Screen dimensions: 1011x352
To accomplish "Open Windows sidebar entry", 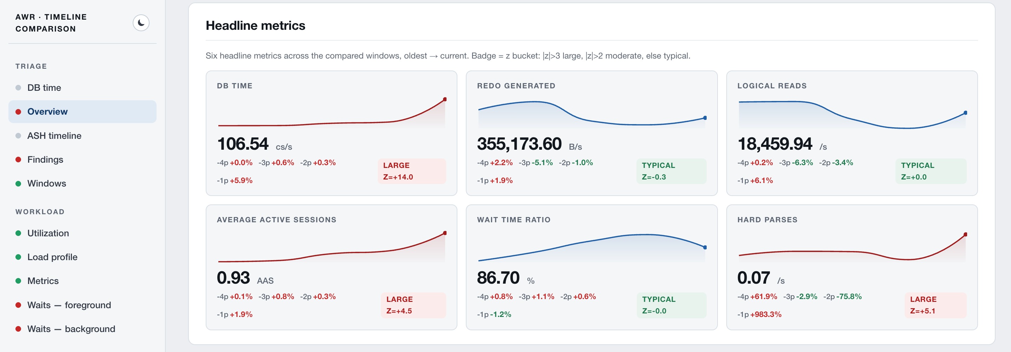I will (82, 183).
